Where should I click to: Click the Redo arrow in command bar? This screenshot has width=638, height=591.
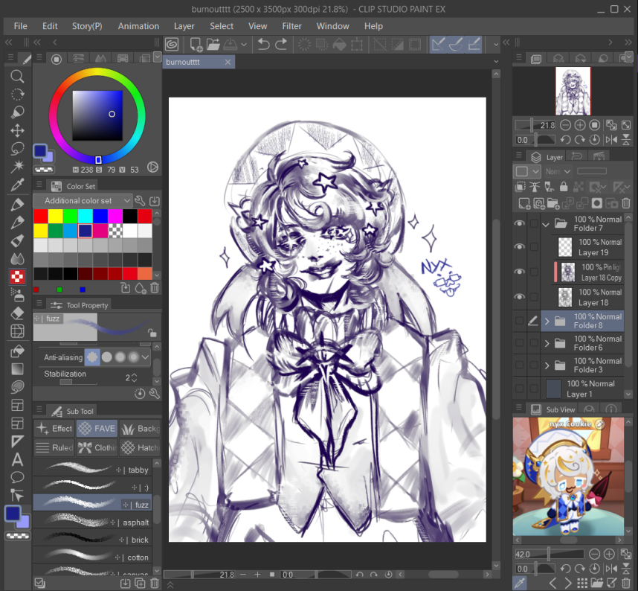(281, 44)
